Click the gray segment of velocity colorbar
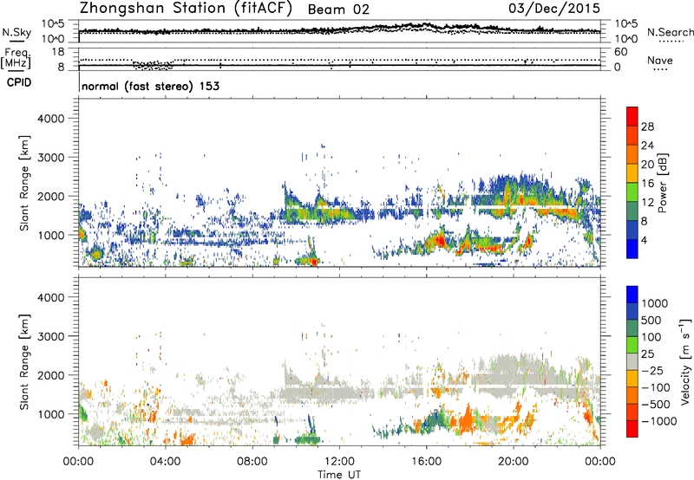The image size is (694, 480). point(632,362)
